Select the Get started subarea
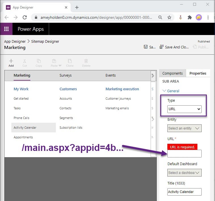This screenshot has height=201, width=215. pos(21,99)
